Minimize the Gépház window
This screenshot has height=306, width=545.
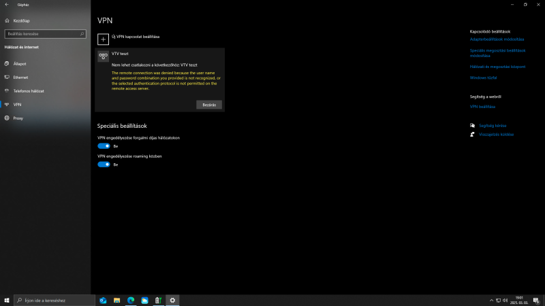tap(512, 5)
